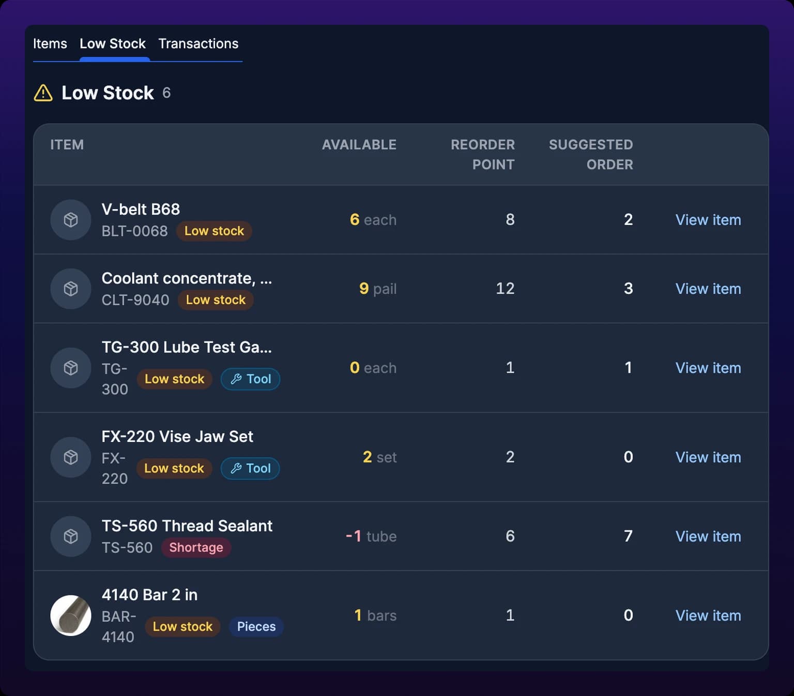Switch to the Items tab
Viewport: 794px width, 696px height.
tap(50, 43)
